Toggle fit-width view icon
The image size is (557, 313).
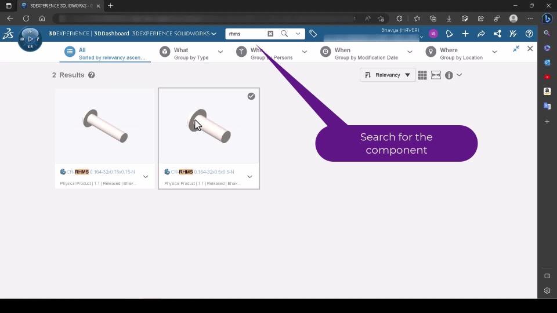coord(436,75)
